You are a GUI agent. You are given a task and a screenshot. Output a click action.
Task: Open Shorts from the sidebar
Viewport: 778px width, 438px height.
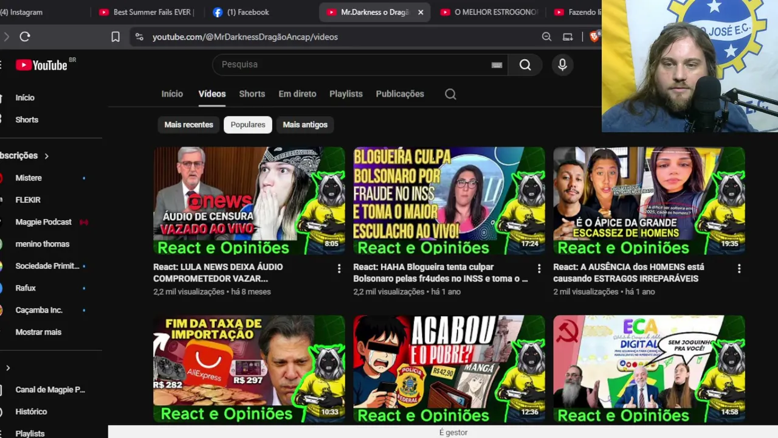(27, 120)
